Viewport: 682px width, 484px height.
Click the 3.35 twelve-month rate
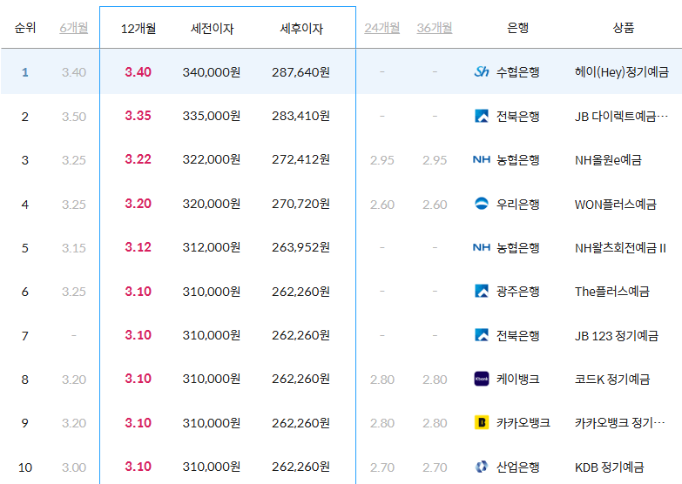(138, 116)
